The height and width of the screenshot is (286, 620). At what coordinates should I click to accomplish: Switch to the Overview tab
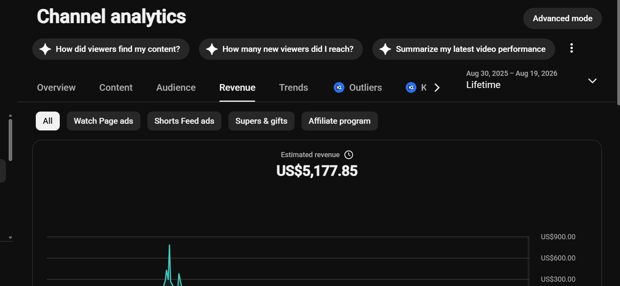pyautogui.click(x=56, y=88)
